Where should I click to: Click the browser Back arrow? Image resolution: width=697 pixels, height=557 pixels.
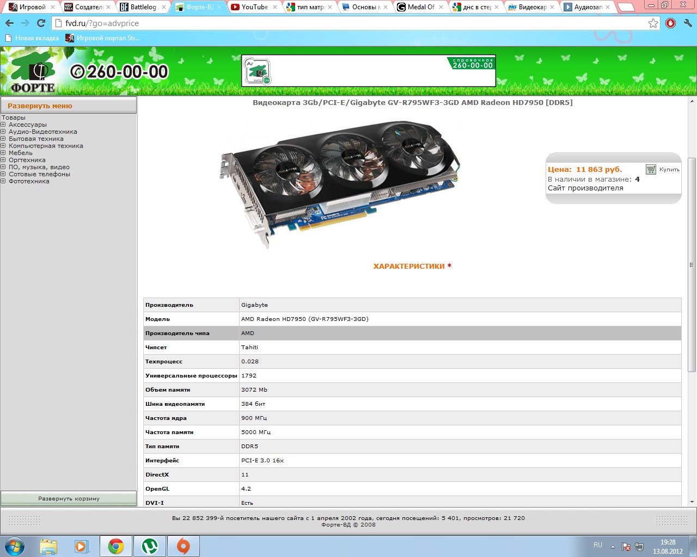pos(9,23)
